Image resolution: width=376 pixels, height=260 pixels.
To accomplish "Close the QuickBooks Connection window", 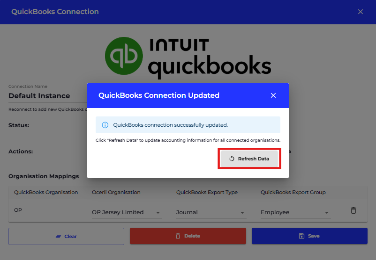I will coord(360,12).
